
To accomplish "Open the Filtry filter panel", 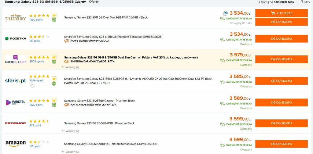I will (x=306, y=2).
